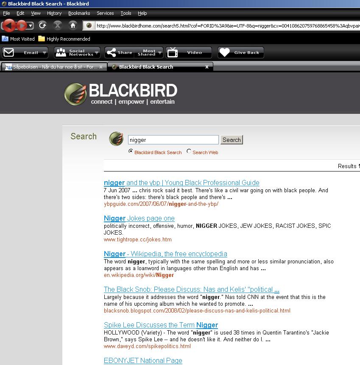Viewport: 360px width, 365px height.
Task: Open The Black Snob Please Discuss result
Action: (x=191, y=290)
